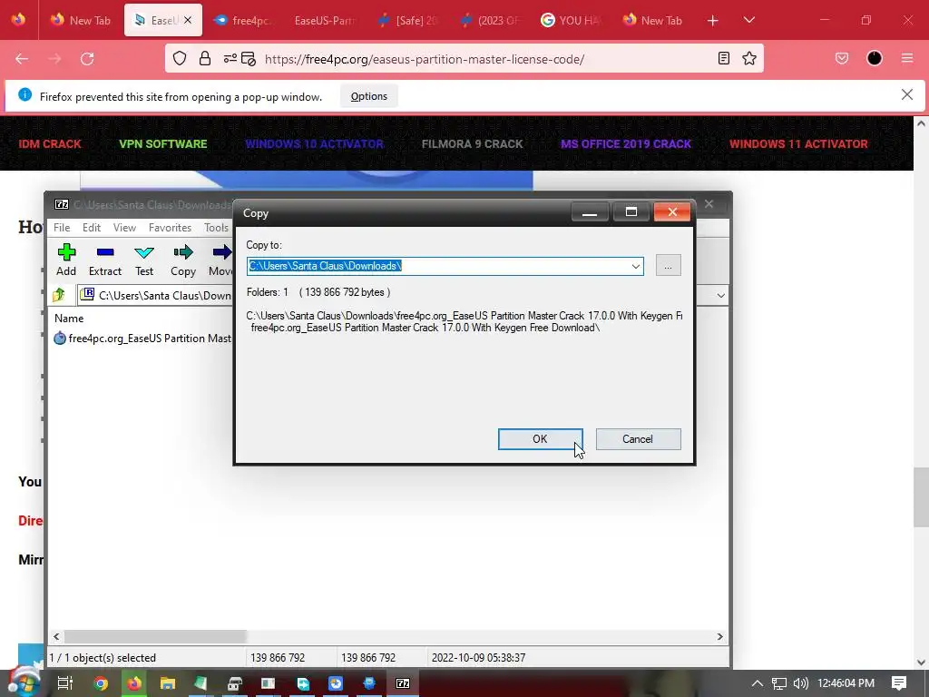Click the VPN SOFTWARE link
This screenshot has height=697, width=929.
point(163,143)
